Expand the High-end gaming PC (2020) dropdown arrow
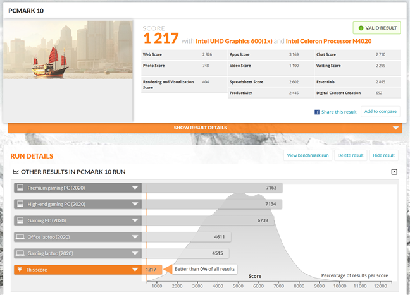Image resolution: width=410 pixels, height=295 pixels. (x=135, y=204)
